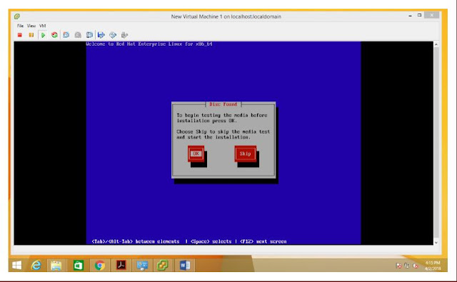Click the scroll up arrow of console scrollbar
The width and height of the screenshot is (457, 282).
pos(436,44)
